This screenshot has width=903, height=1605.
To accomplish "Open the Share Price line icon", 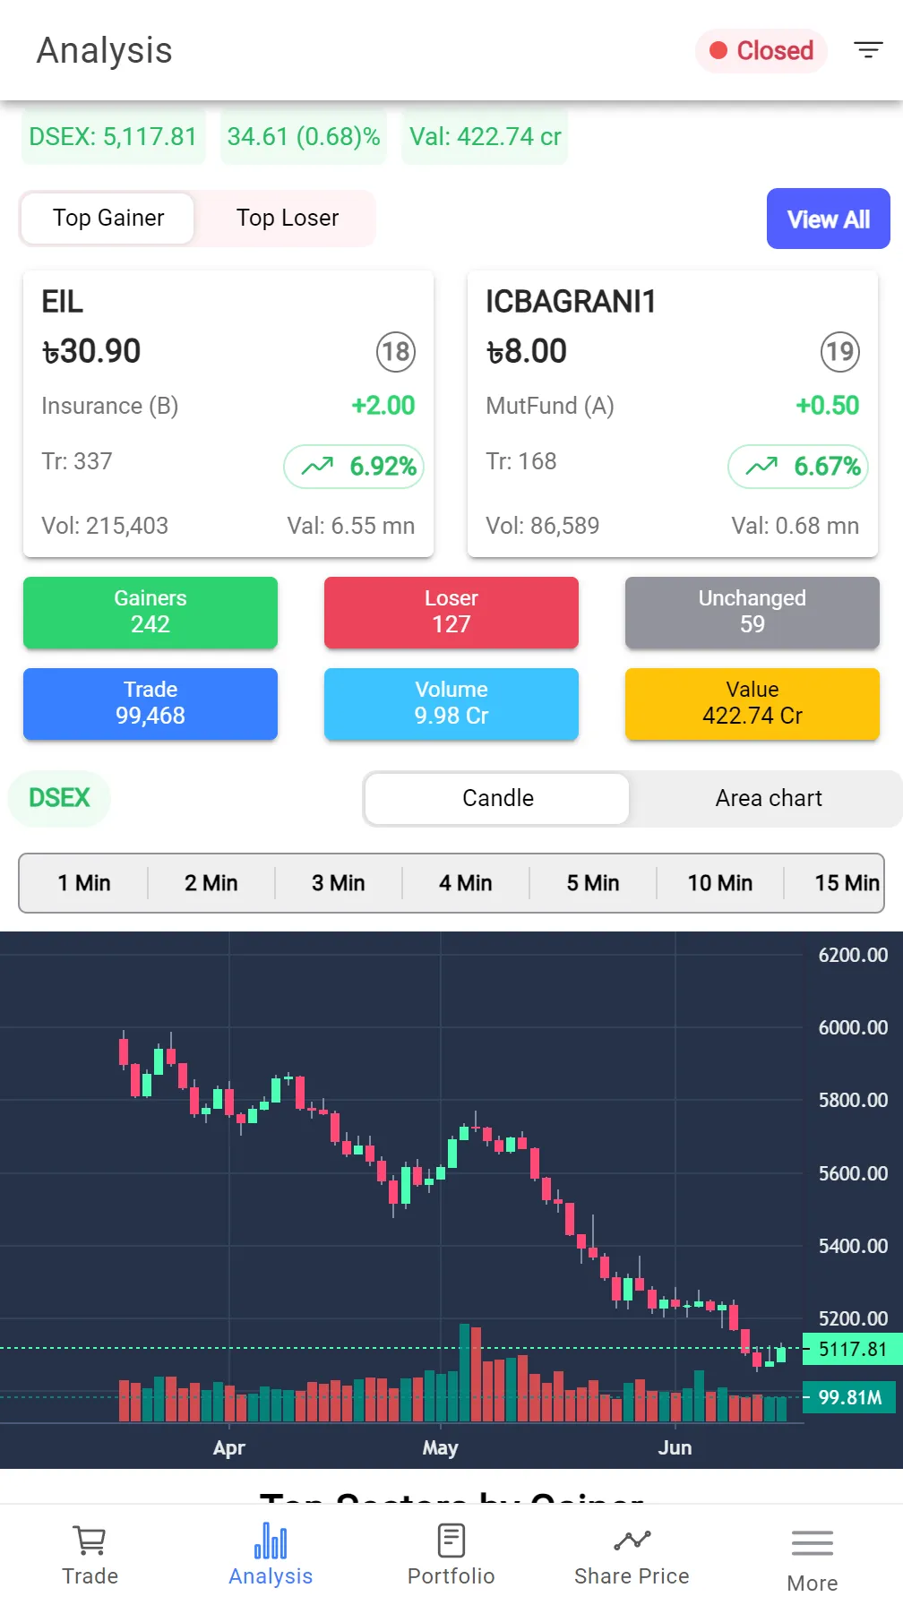I will click(x=632, y=1541).
